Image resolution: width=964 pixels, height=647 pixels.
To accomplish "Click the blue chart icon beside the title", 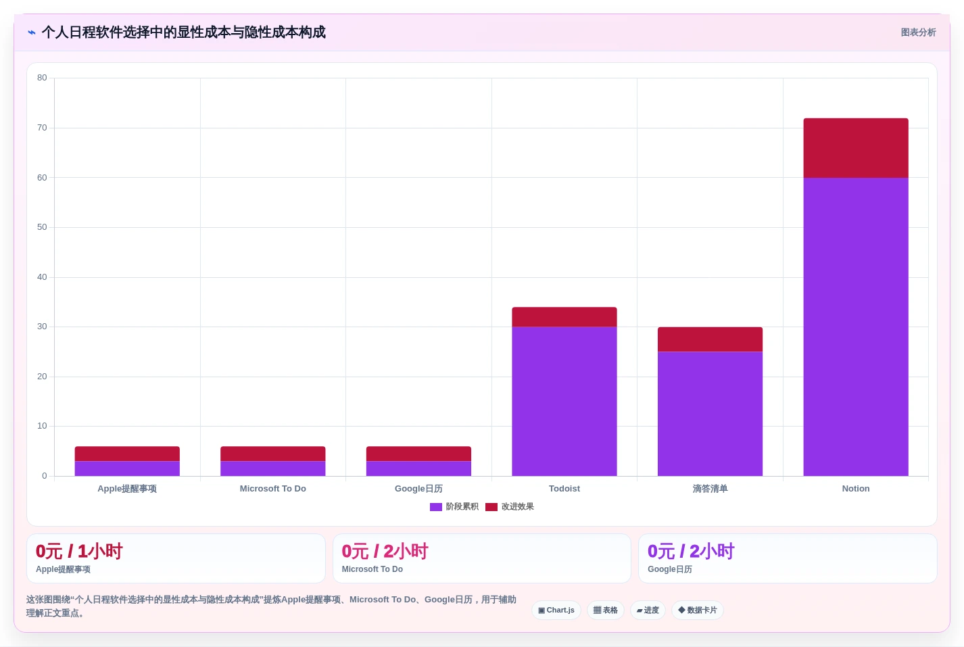I will tap(31, 32).
